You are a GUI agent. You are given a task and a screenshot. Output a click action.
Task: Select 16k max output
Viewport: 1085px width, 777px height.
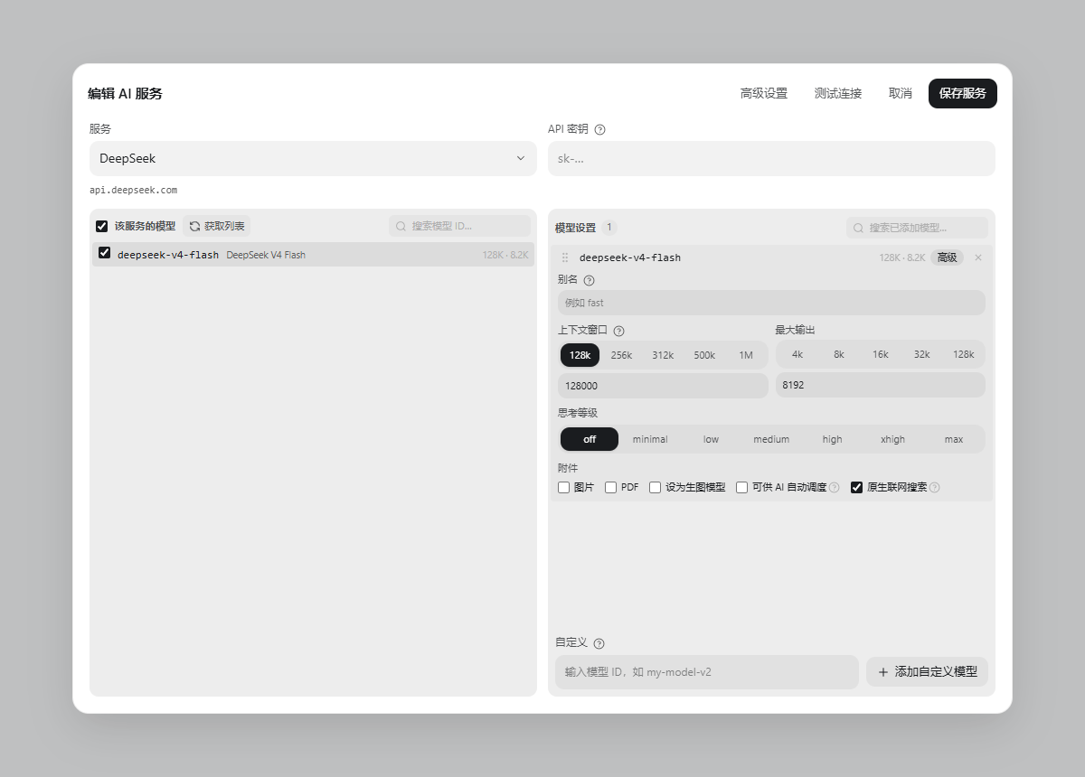pos(881,354)
